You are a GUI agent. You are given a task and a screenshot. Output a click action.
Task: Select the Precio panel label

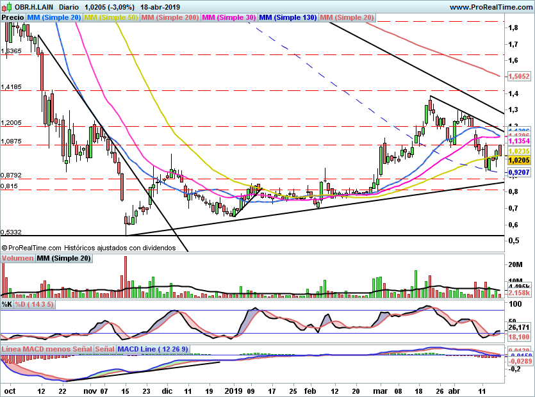tap(13, 17)
